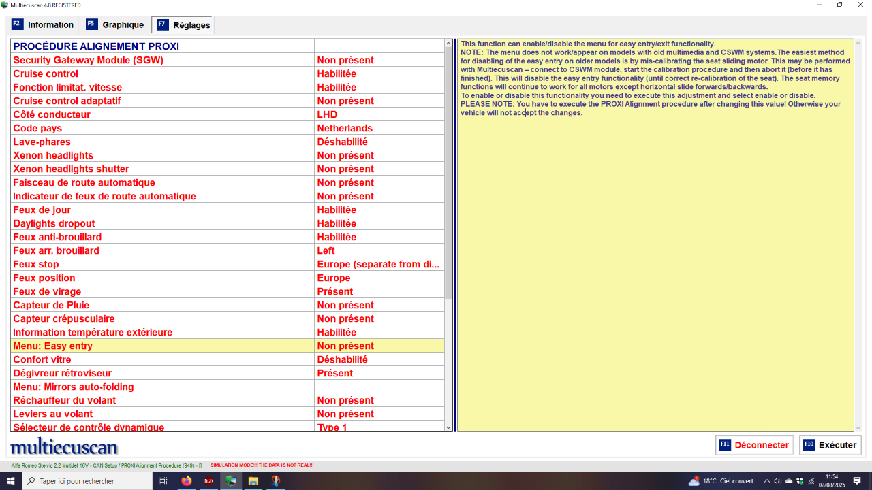The image size is (872, 490).
Task: Click the OneDrive cloud tray icon
Action: [789, 481]
